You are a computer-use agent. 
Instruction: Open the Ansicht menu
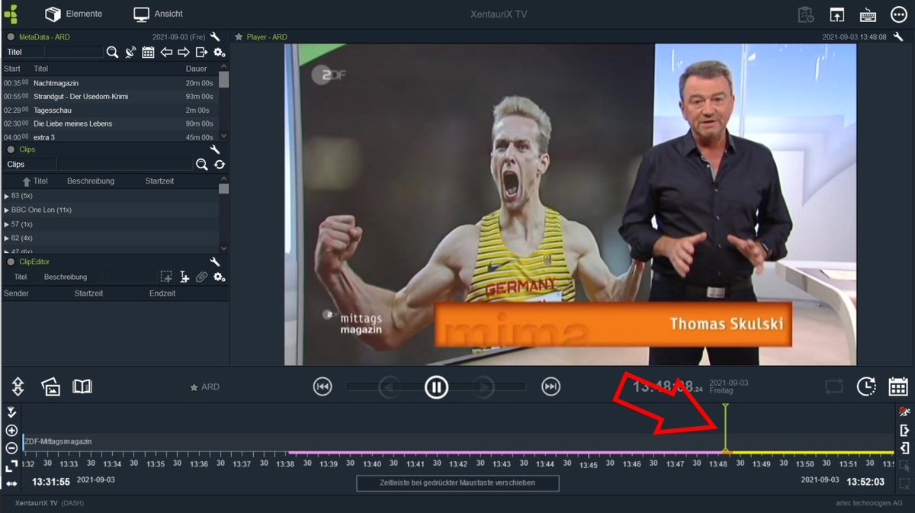(x=159, y=14)
